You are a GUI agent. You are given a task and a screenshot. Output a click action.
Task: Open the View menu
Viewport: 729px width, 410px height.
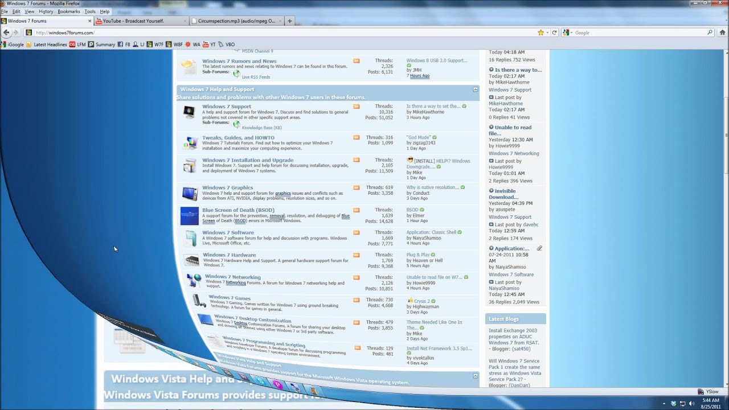click(x=29, y=11)
